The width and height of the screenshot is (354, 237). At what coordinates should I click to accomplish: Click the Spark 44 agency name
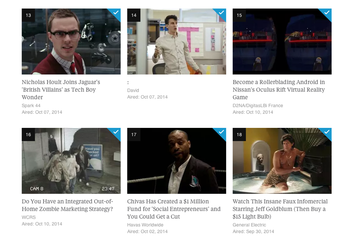31,106
